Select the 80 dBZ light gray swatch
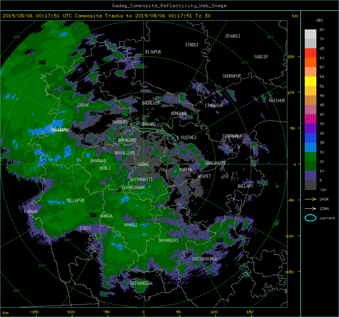 [x=310, y=34]
